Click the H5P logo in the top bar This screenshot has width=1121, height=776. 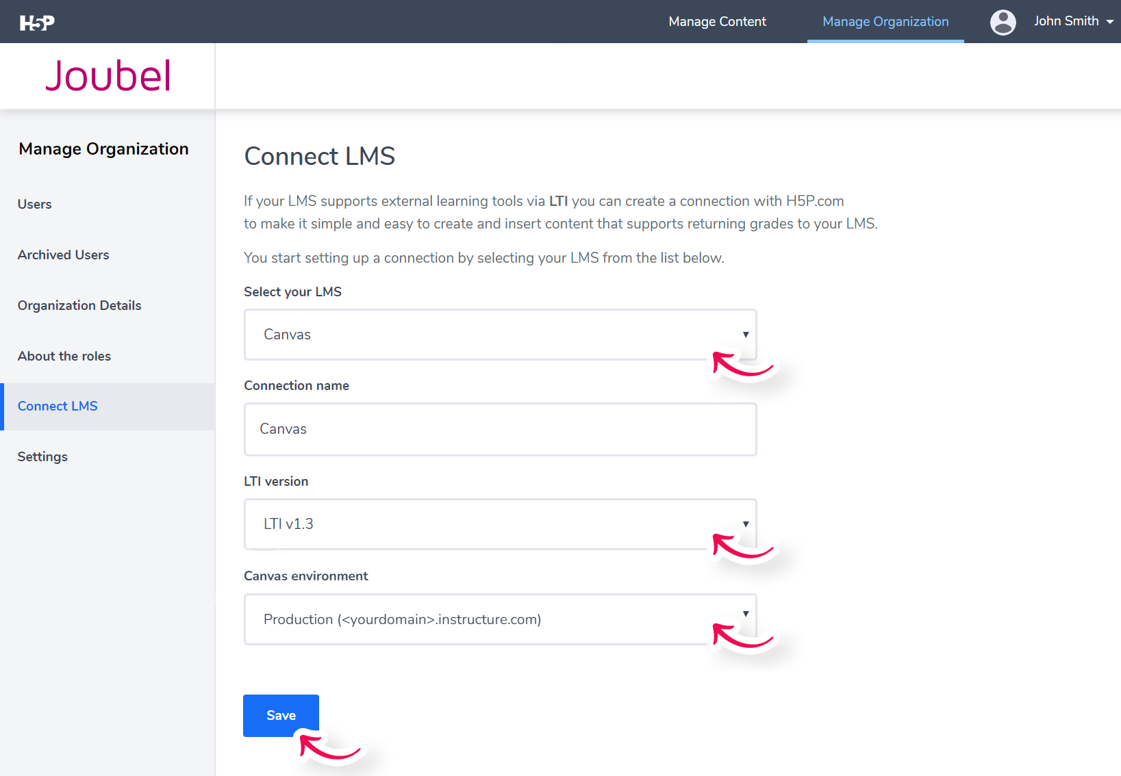point(37,23)
